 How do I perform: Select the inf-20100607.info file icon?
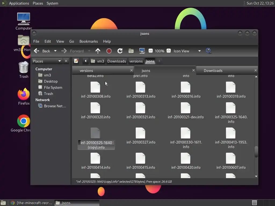(x=231, y=158)
